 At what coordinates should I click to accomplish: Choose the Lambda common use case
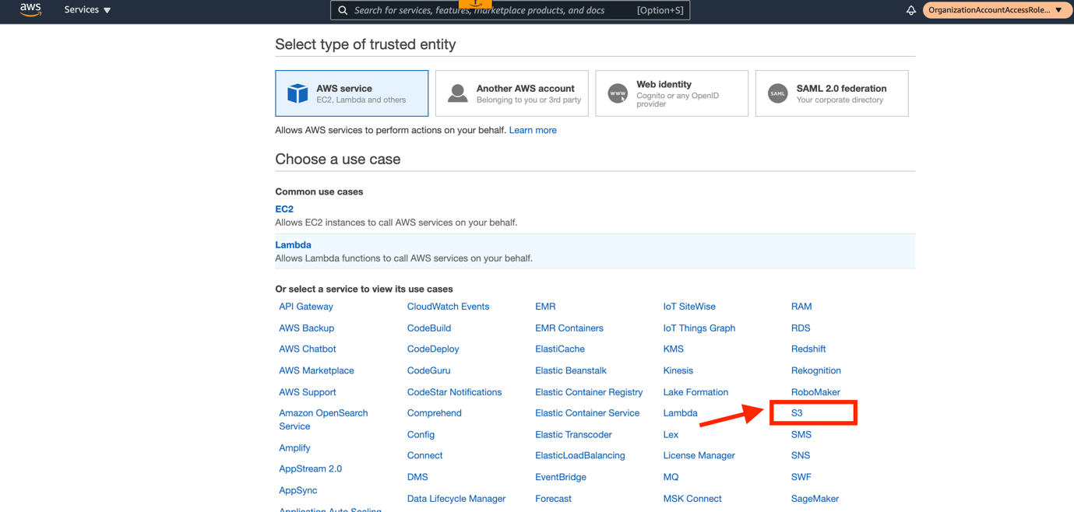point(293,244)
